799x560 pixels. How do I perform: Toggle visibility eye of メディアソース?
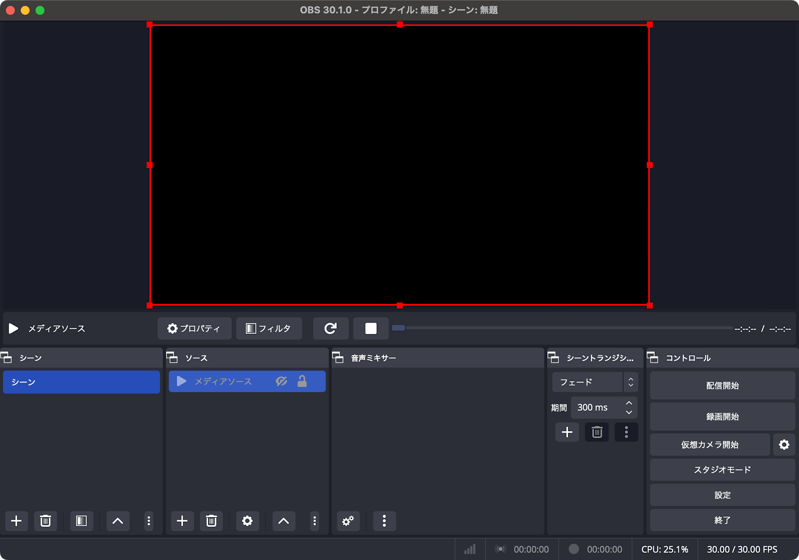(x=281, y=382)
